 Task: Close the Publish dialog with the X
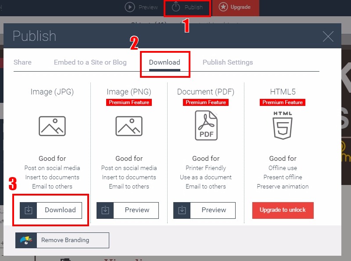click(x=328, y=36)
